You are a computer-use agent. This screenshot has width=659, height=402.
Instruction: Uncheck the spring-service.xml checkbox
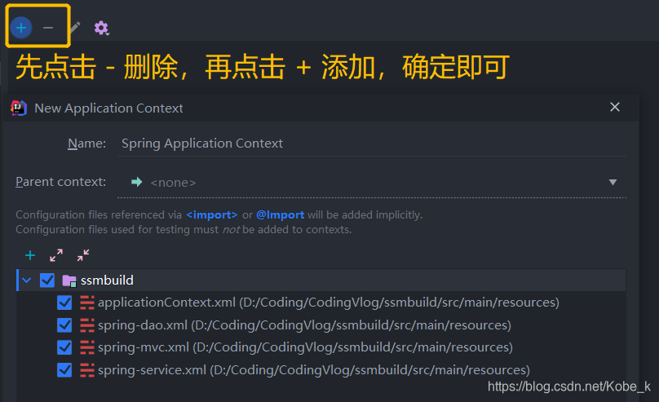[x=64, y=370]
